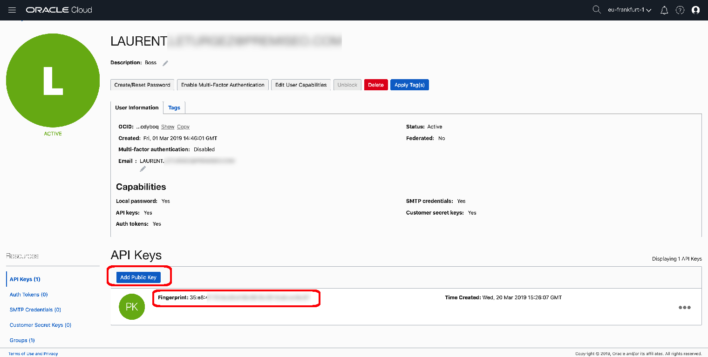Screen dimensions: 708x357
Task: Click Enable Multi-Factor Authentication
Action: click(x=223, y=85)
